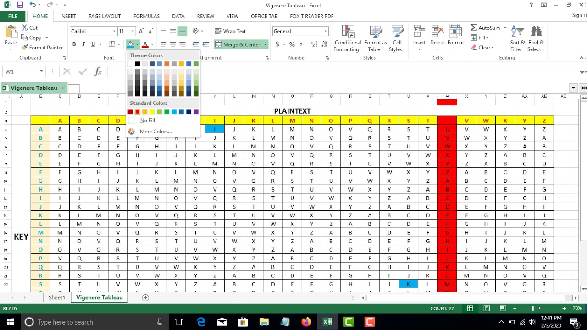The image size is (587, 330).
Task: Toggle Italic formatting
Action: [x=83, y=44]
